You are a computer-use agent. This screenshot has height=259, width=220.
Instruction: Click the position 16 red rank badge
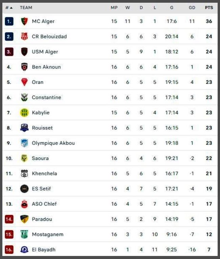(x=9, y=250)
